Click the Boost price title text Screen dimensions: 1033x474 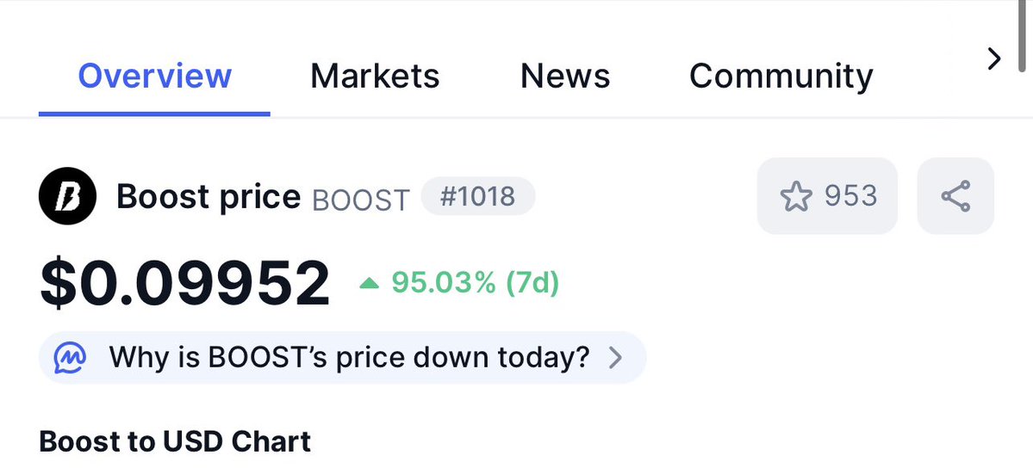pyautogui.click(x=208, y=197)
